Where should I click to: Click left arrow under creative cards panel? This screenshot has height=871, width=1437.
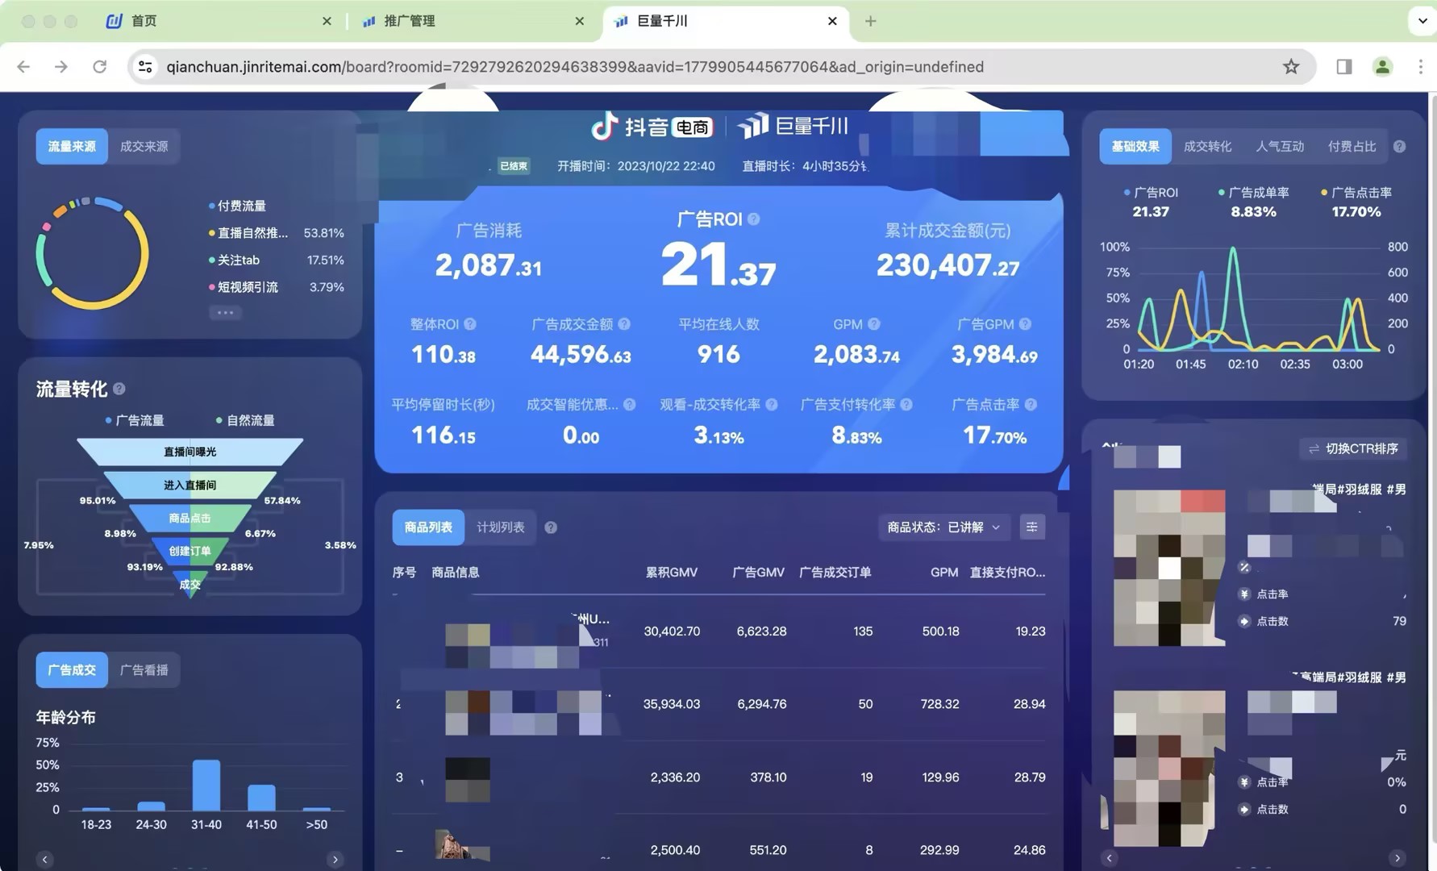pos(1110,858)
